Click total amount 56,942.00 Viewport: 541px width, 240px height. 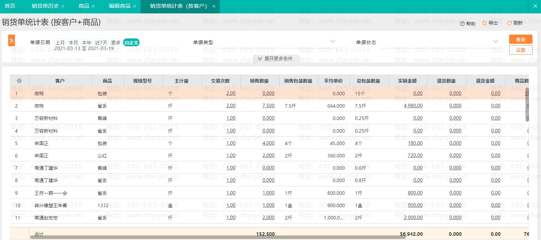pos(411,234)
